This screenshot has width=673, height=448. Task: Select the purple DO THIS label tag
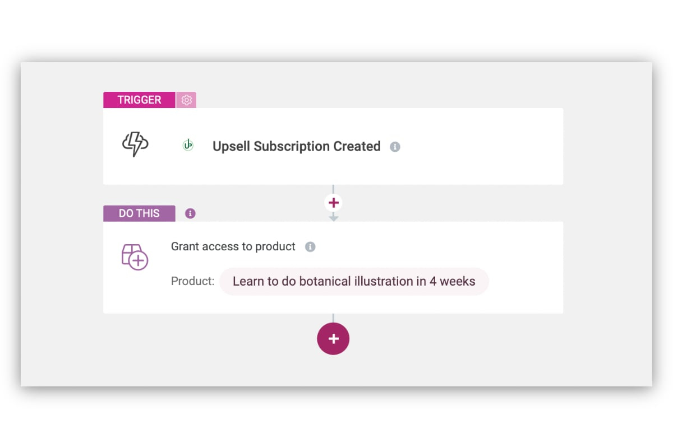pyautogui.click(x=139, y=213)
